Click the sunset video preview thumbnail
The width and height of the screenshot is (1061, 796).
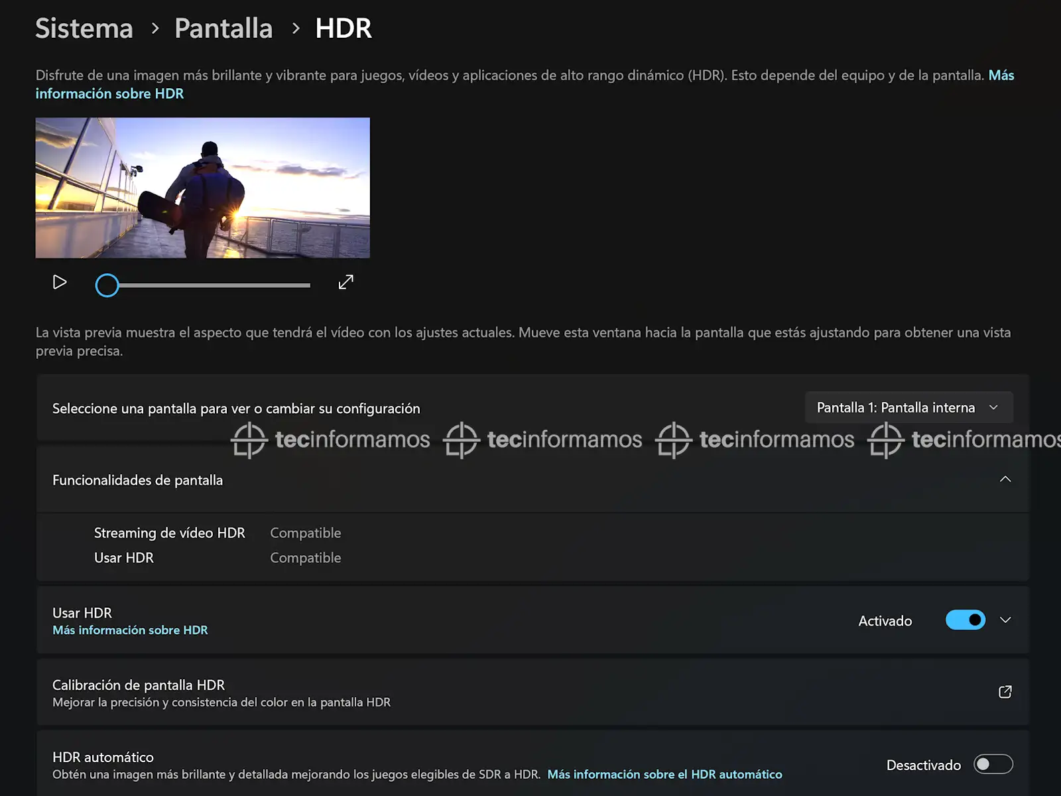[202, 188]
